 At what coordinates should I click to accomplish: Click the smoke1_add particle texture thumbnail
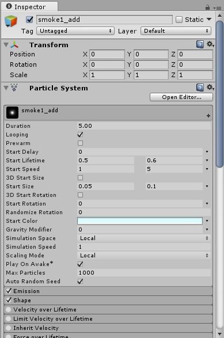coord(12,112)
